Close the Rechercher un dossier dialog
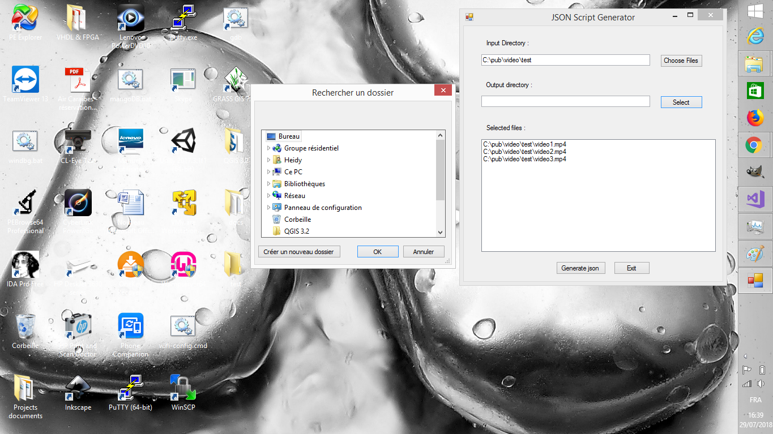Viewport: 773px width, 434px height. pyautogui.click(x=443, y=90)
